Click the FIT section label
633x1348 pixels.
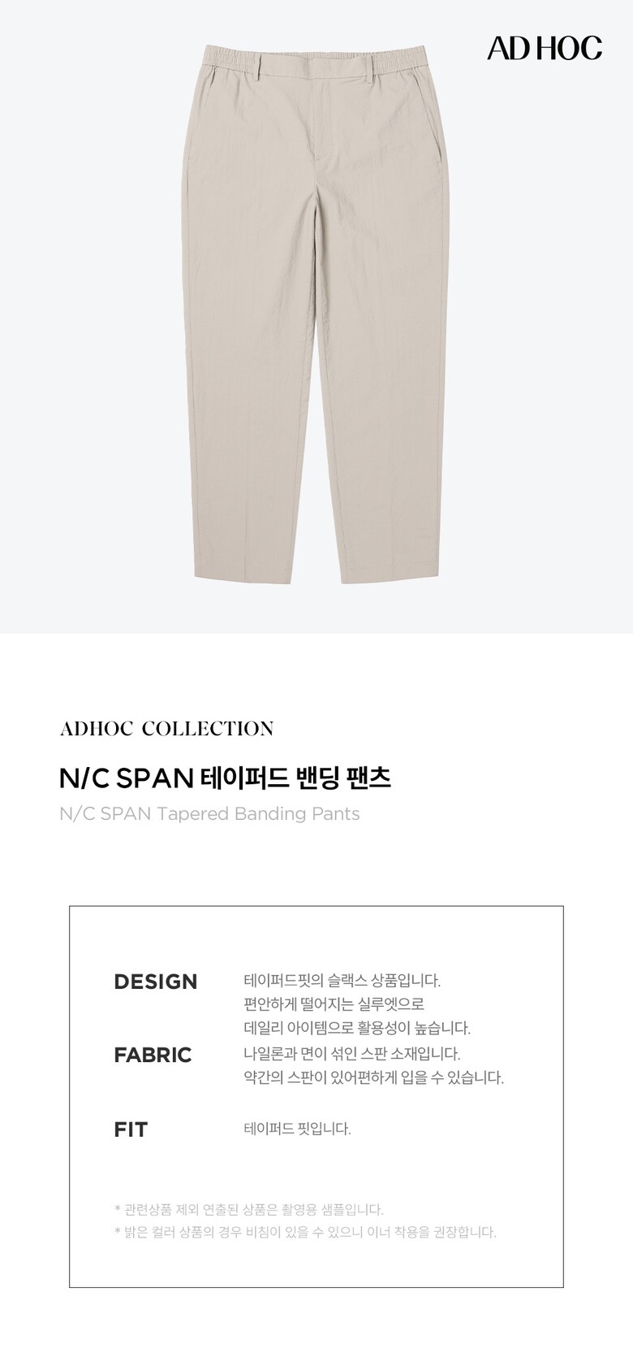[x=131, y=1129]
